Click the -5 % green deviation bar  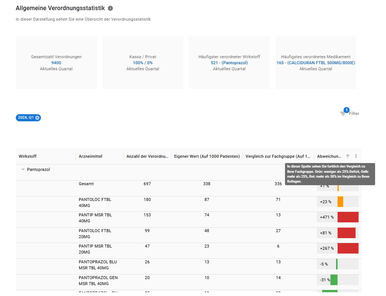pyautogui.click(x=337, y=264)
